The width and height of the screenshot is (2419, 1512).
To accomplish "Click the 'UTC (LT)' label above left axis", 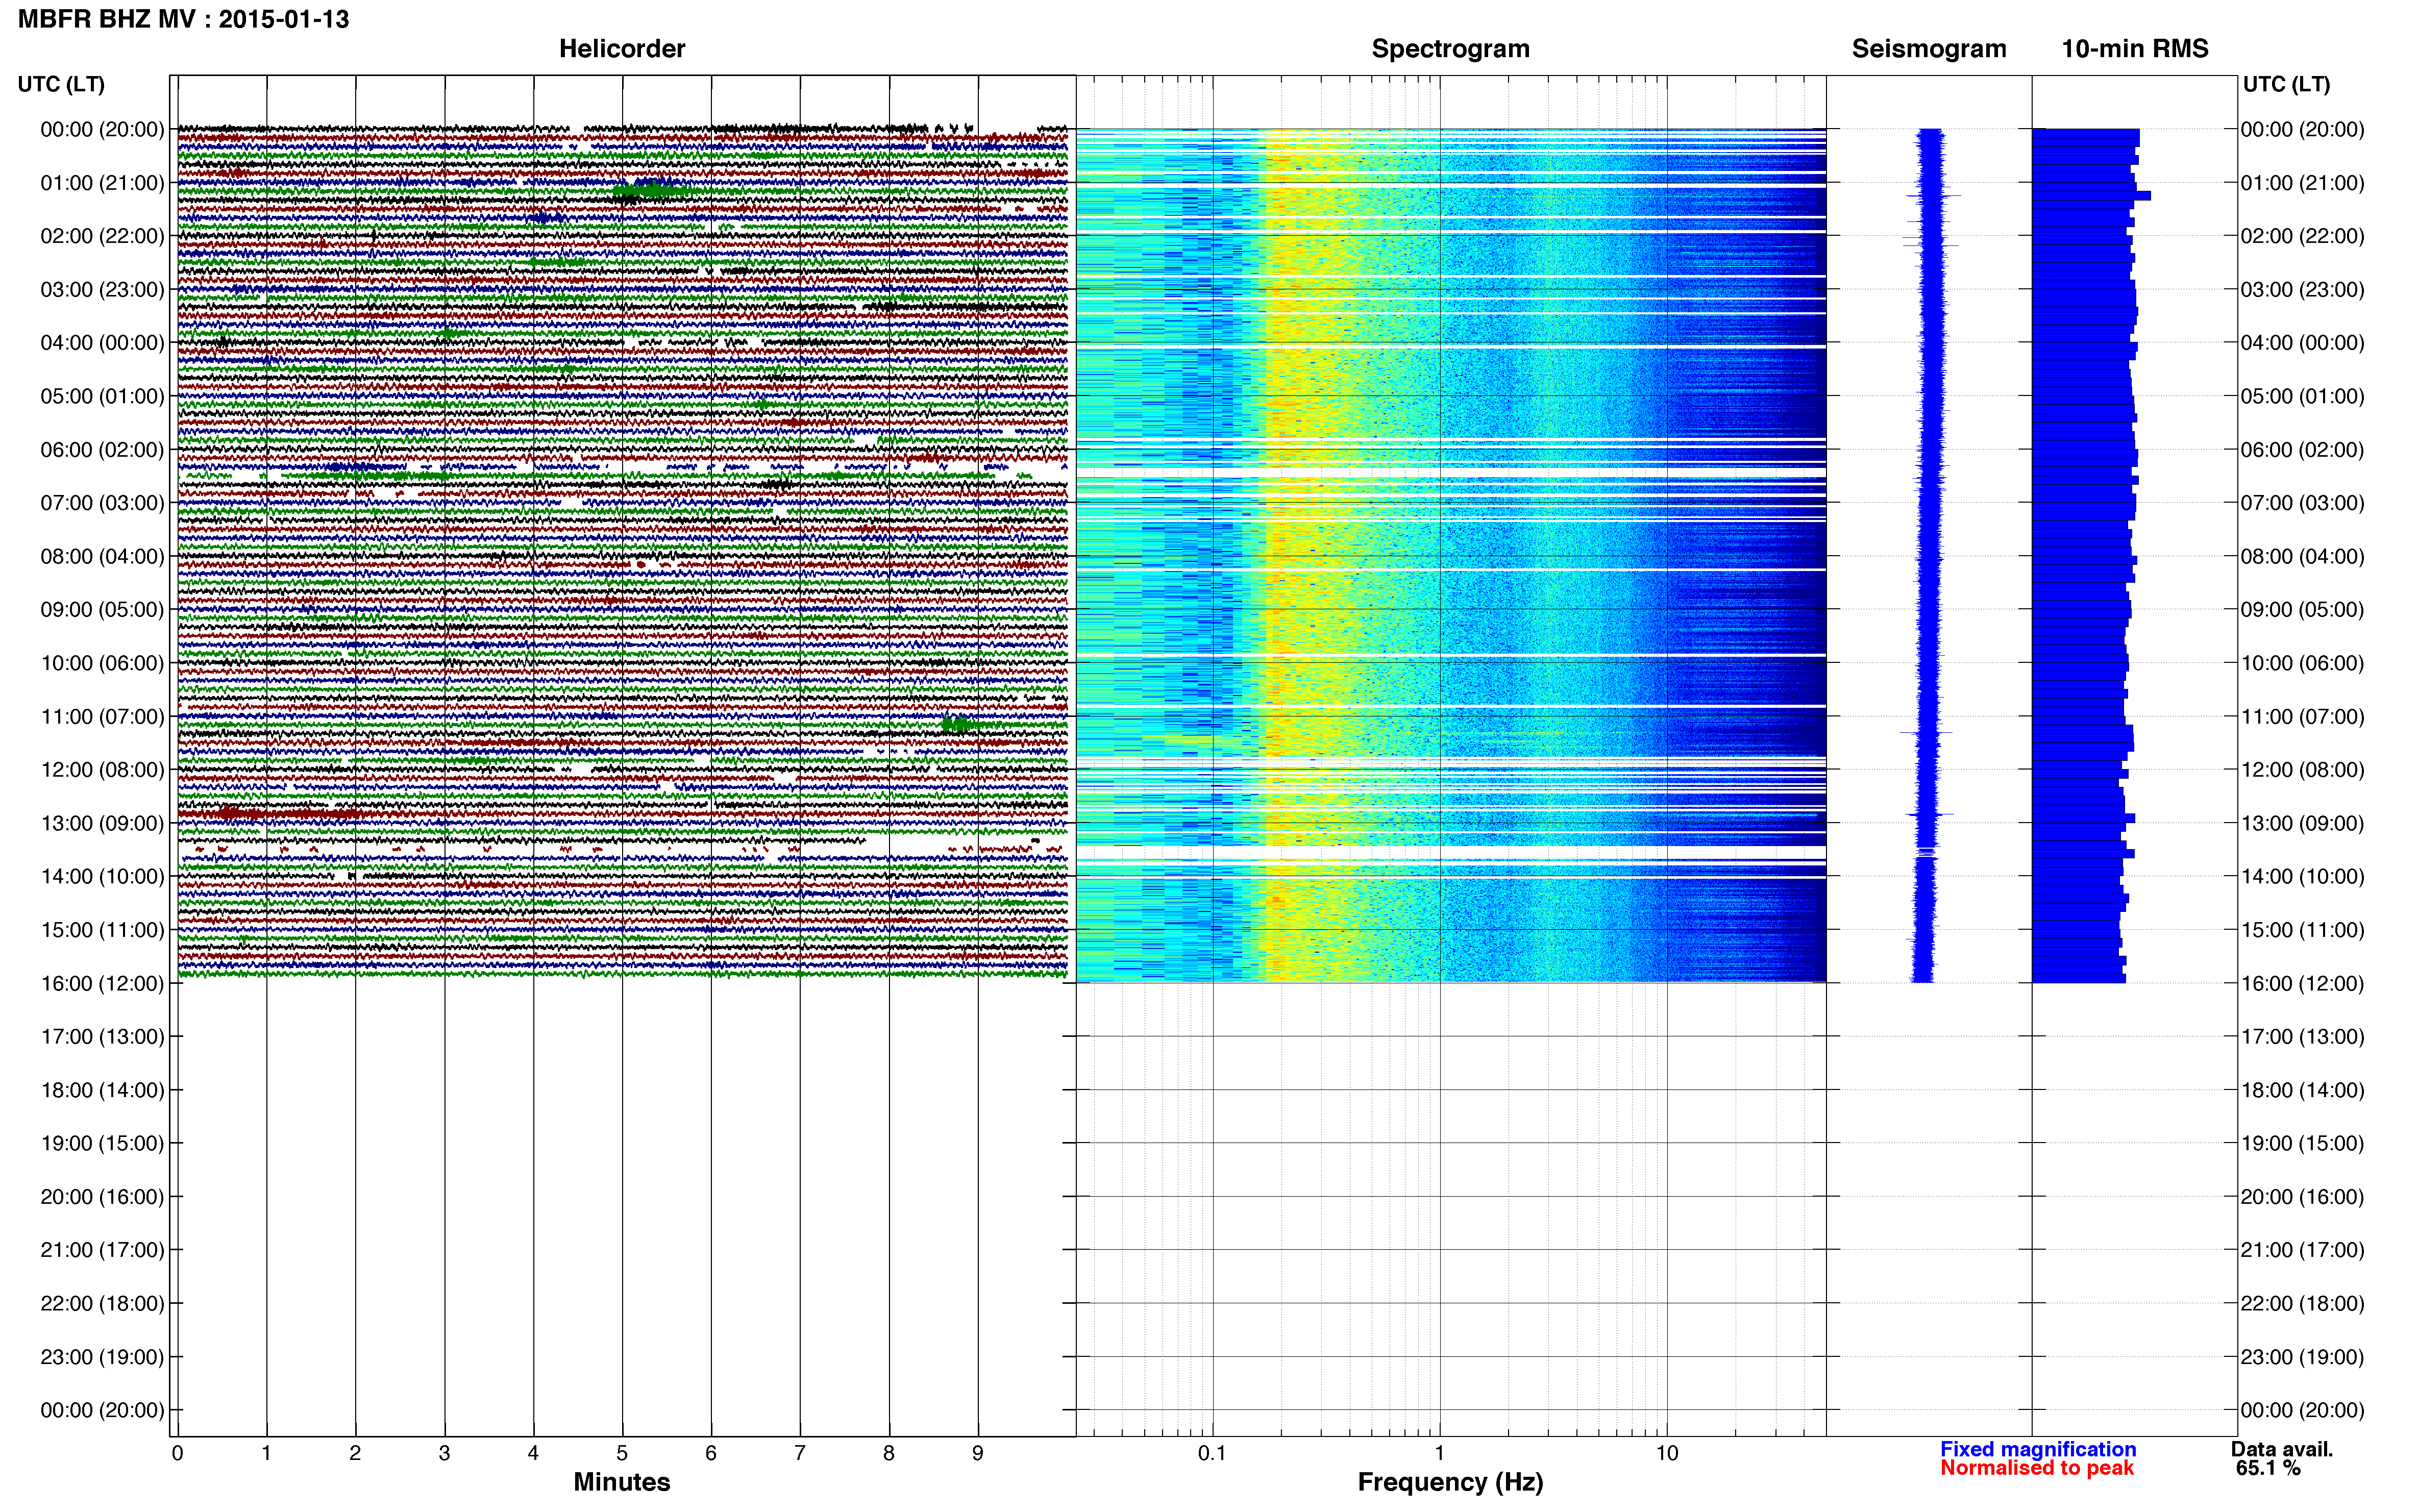I will pos(61,84).
